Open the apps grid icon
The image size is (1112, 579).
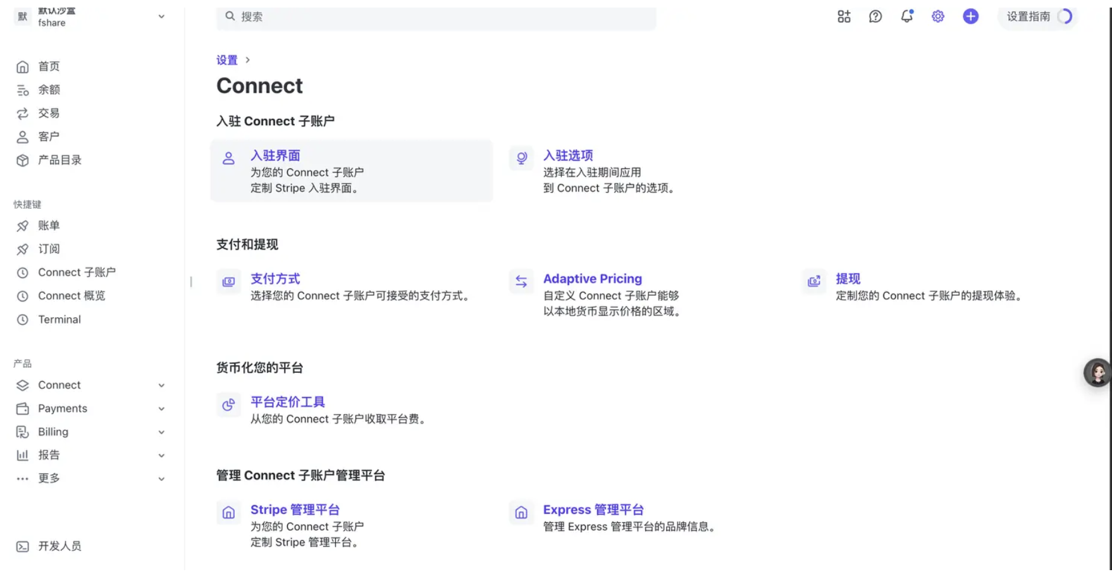click(x=844, y=16)
